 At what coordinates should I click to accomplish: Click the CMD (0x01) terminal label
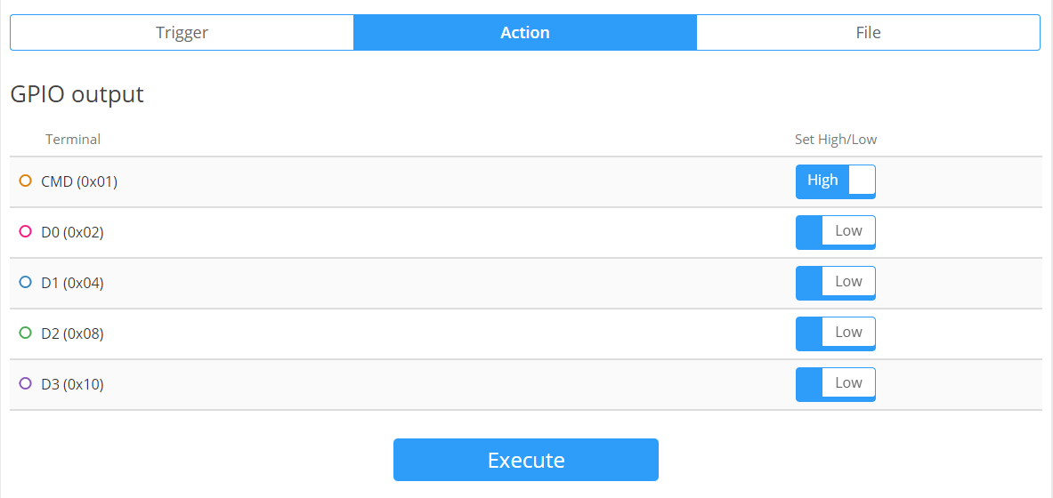point(79,181)
